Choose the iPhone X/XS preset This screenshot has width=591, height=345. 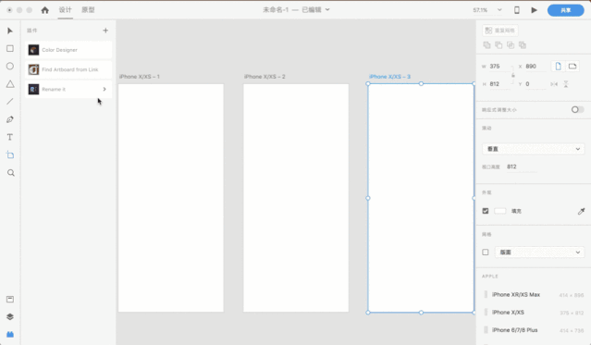(534, 313)
